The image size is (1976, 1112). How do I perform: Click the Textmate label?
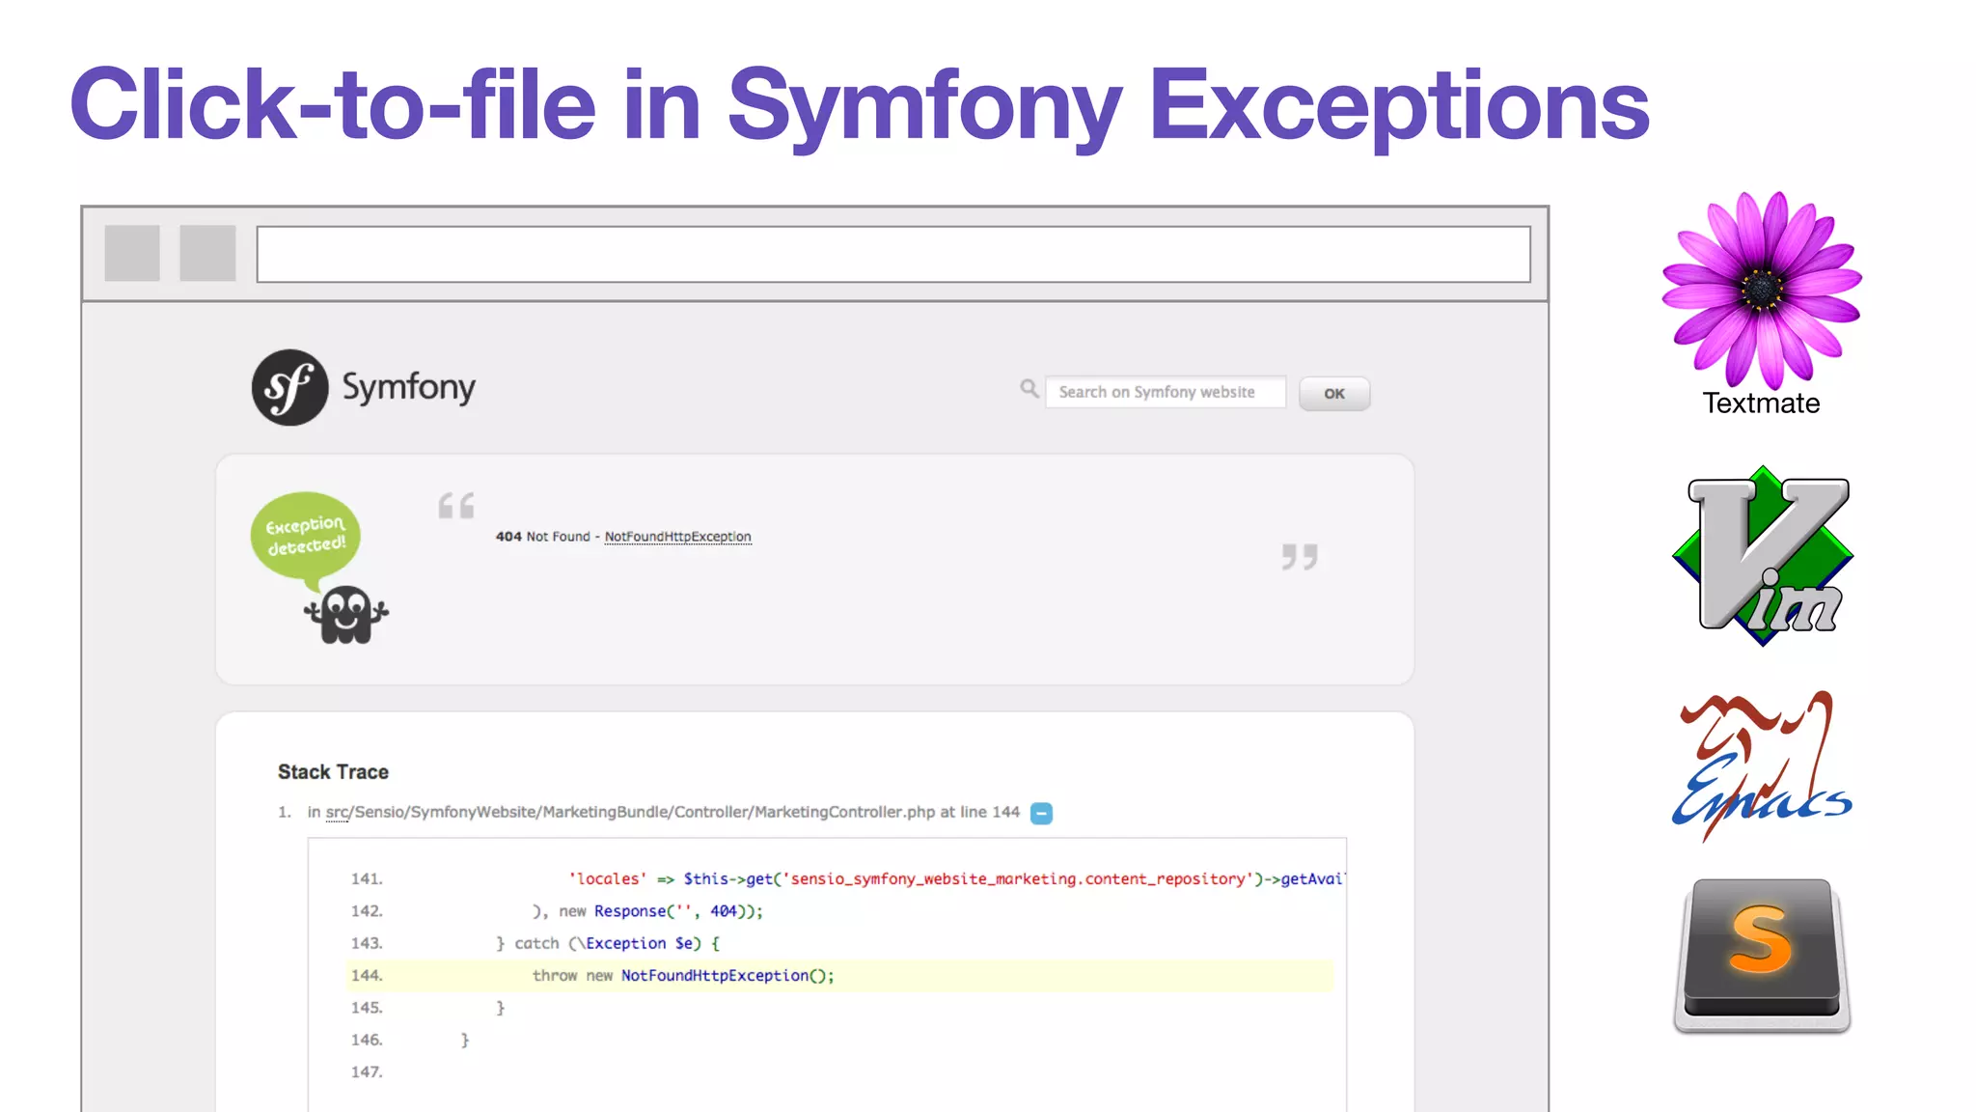coord(1761,403)
